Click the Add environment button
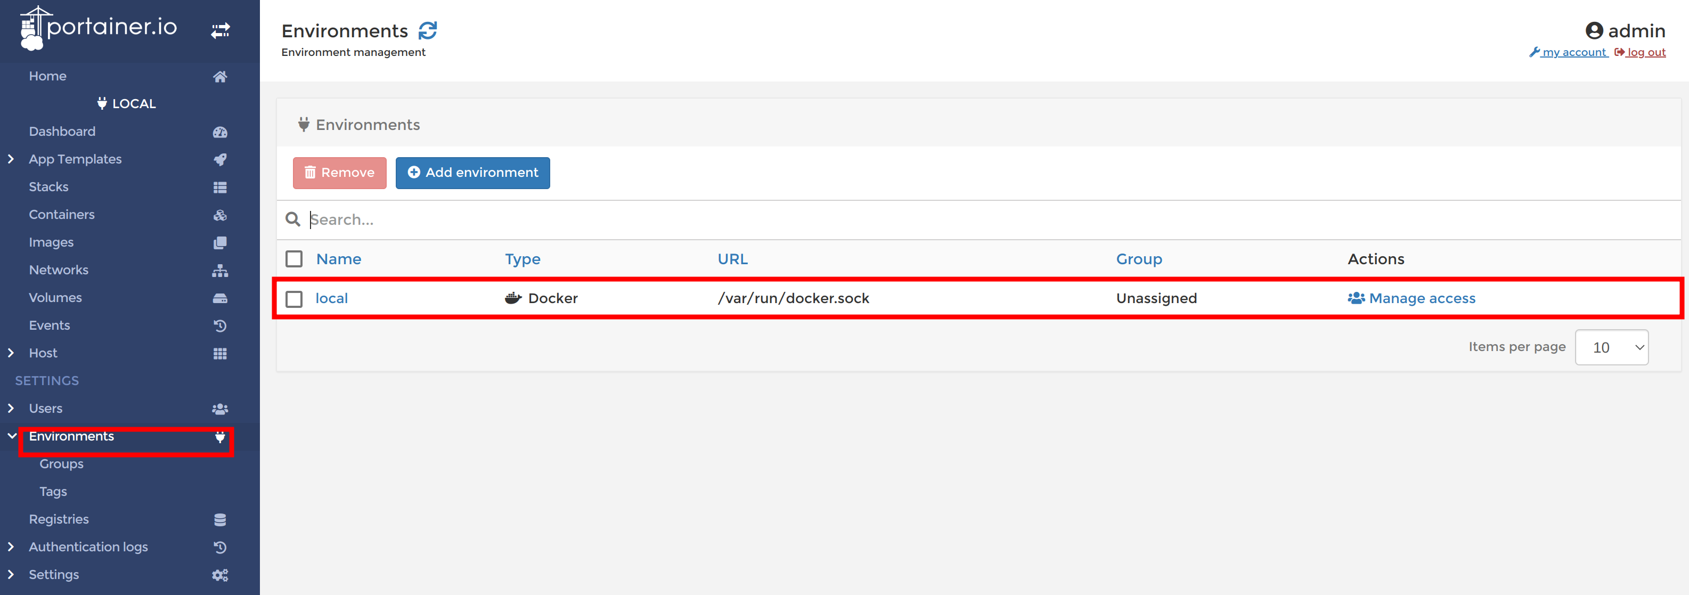The height and width of the screenshot is (595, 1689). tap(471, 172)
